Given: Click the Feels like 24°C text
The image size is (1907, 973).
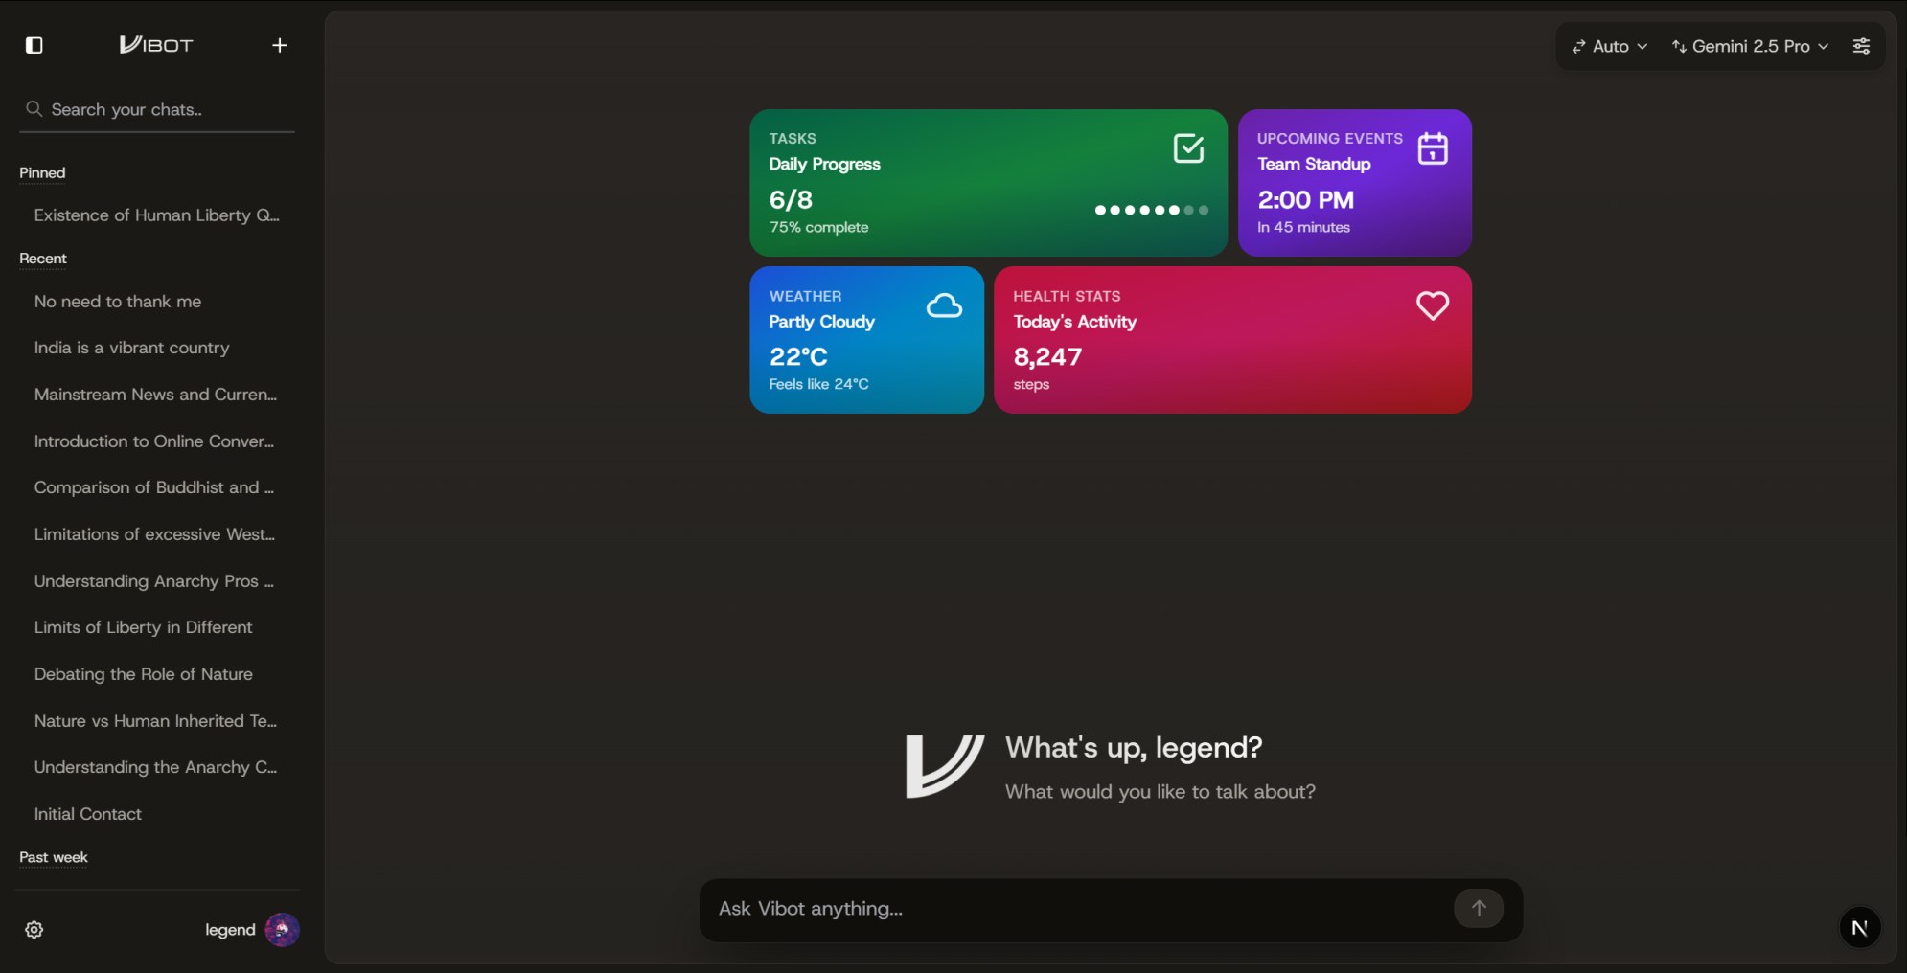Looking at the screenshot, I should pos(818,384).
